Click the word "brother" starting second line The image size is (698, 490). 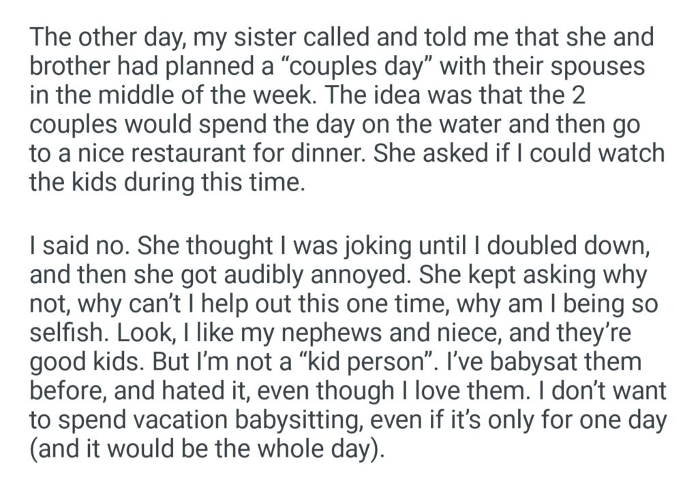tap(72, 67)
